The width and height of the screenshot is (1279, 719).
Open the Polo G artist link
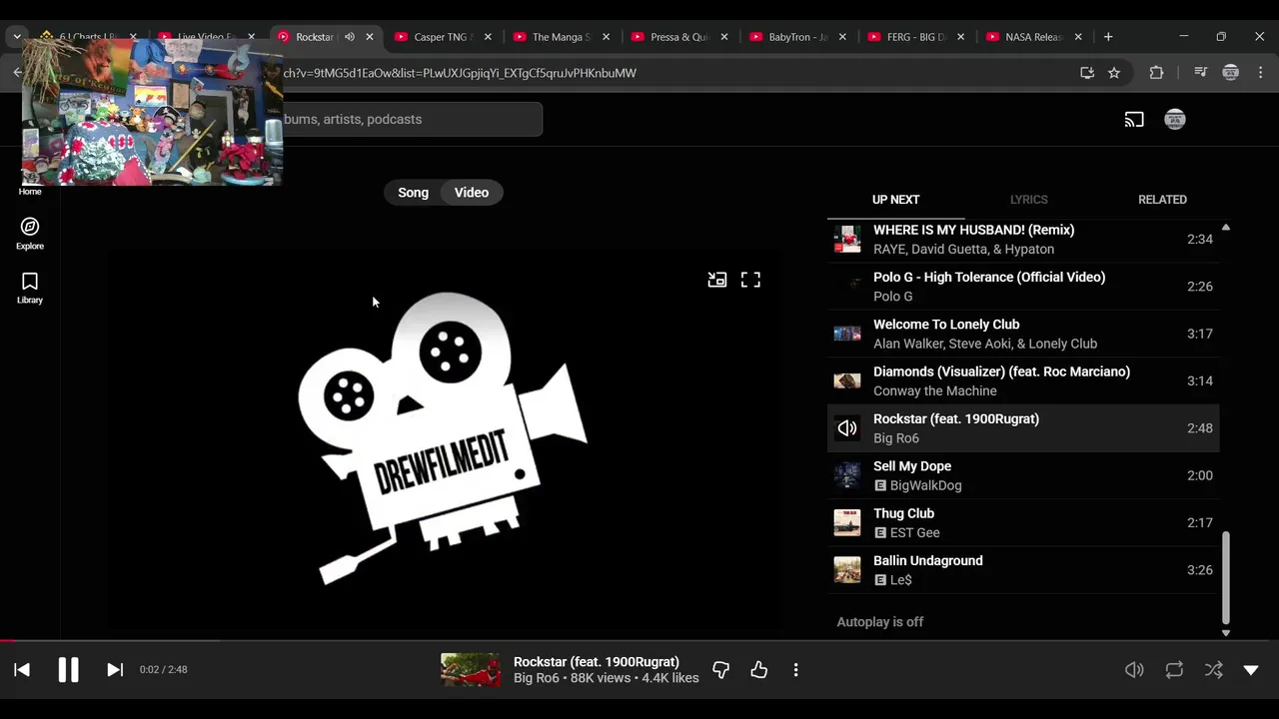click(893, 297)
